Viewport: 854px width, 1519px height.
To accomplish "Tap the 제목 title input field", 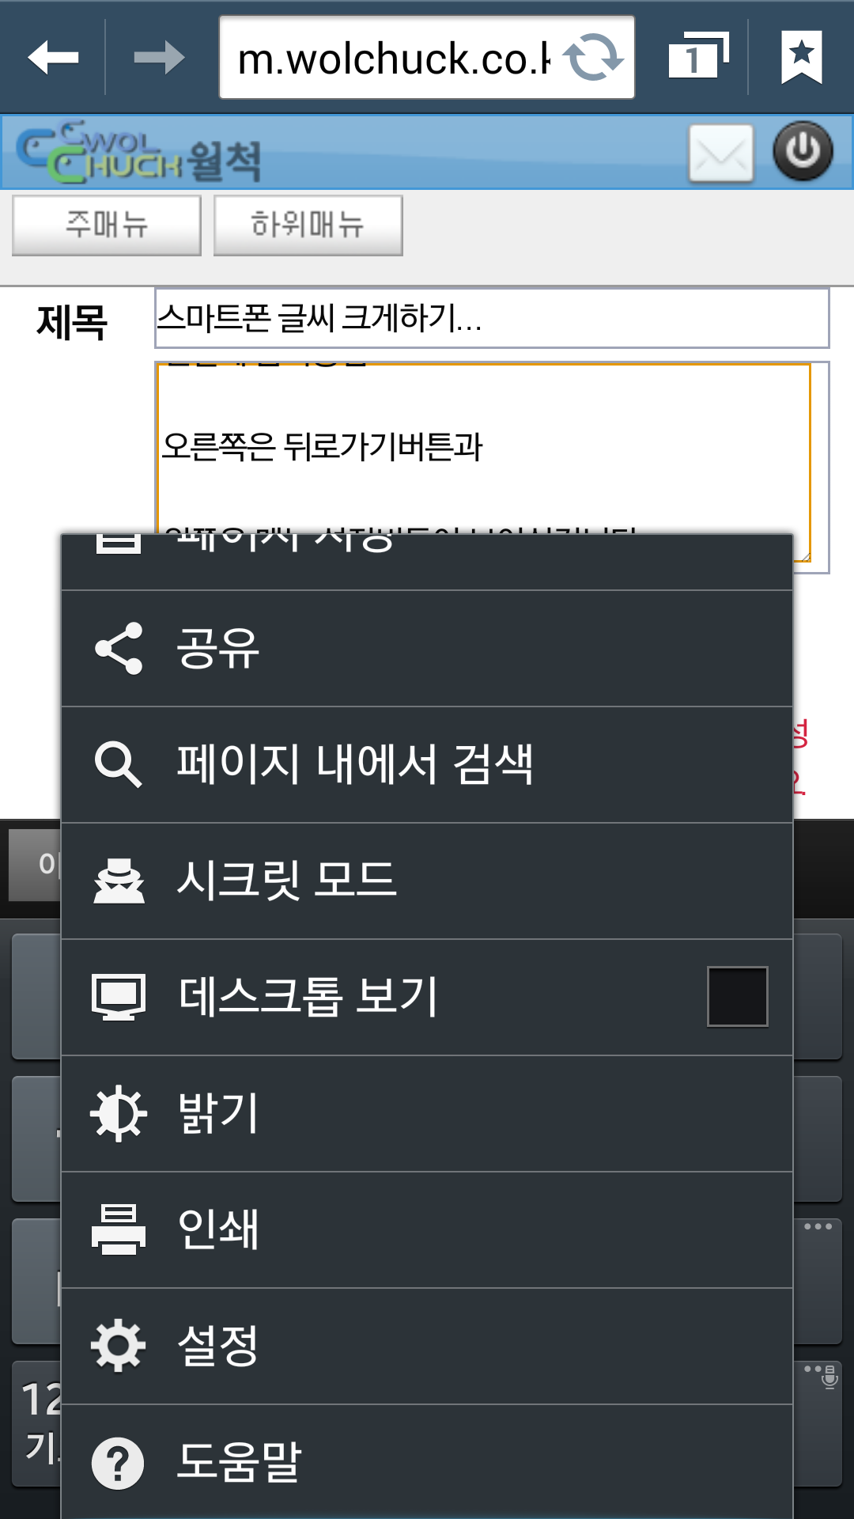I will coord(492,318).
